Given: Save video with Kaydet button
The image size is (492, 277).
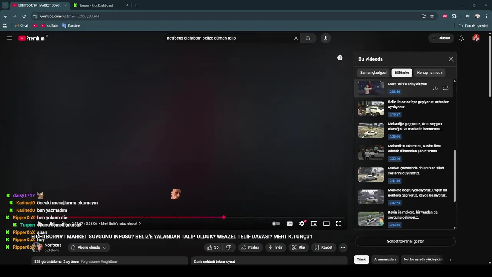Looking at the screenshot, I should pos(323,247).
